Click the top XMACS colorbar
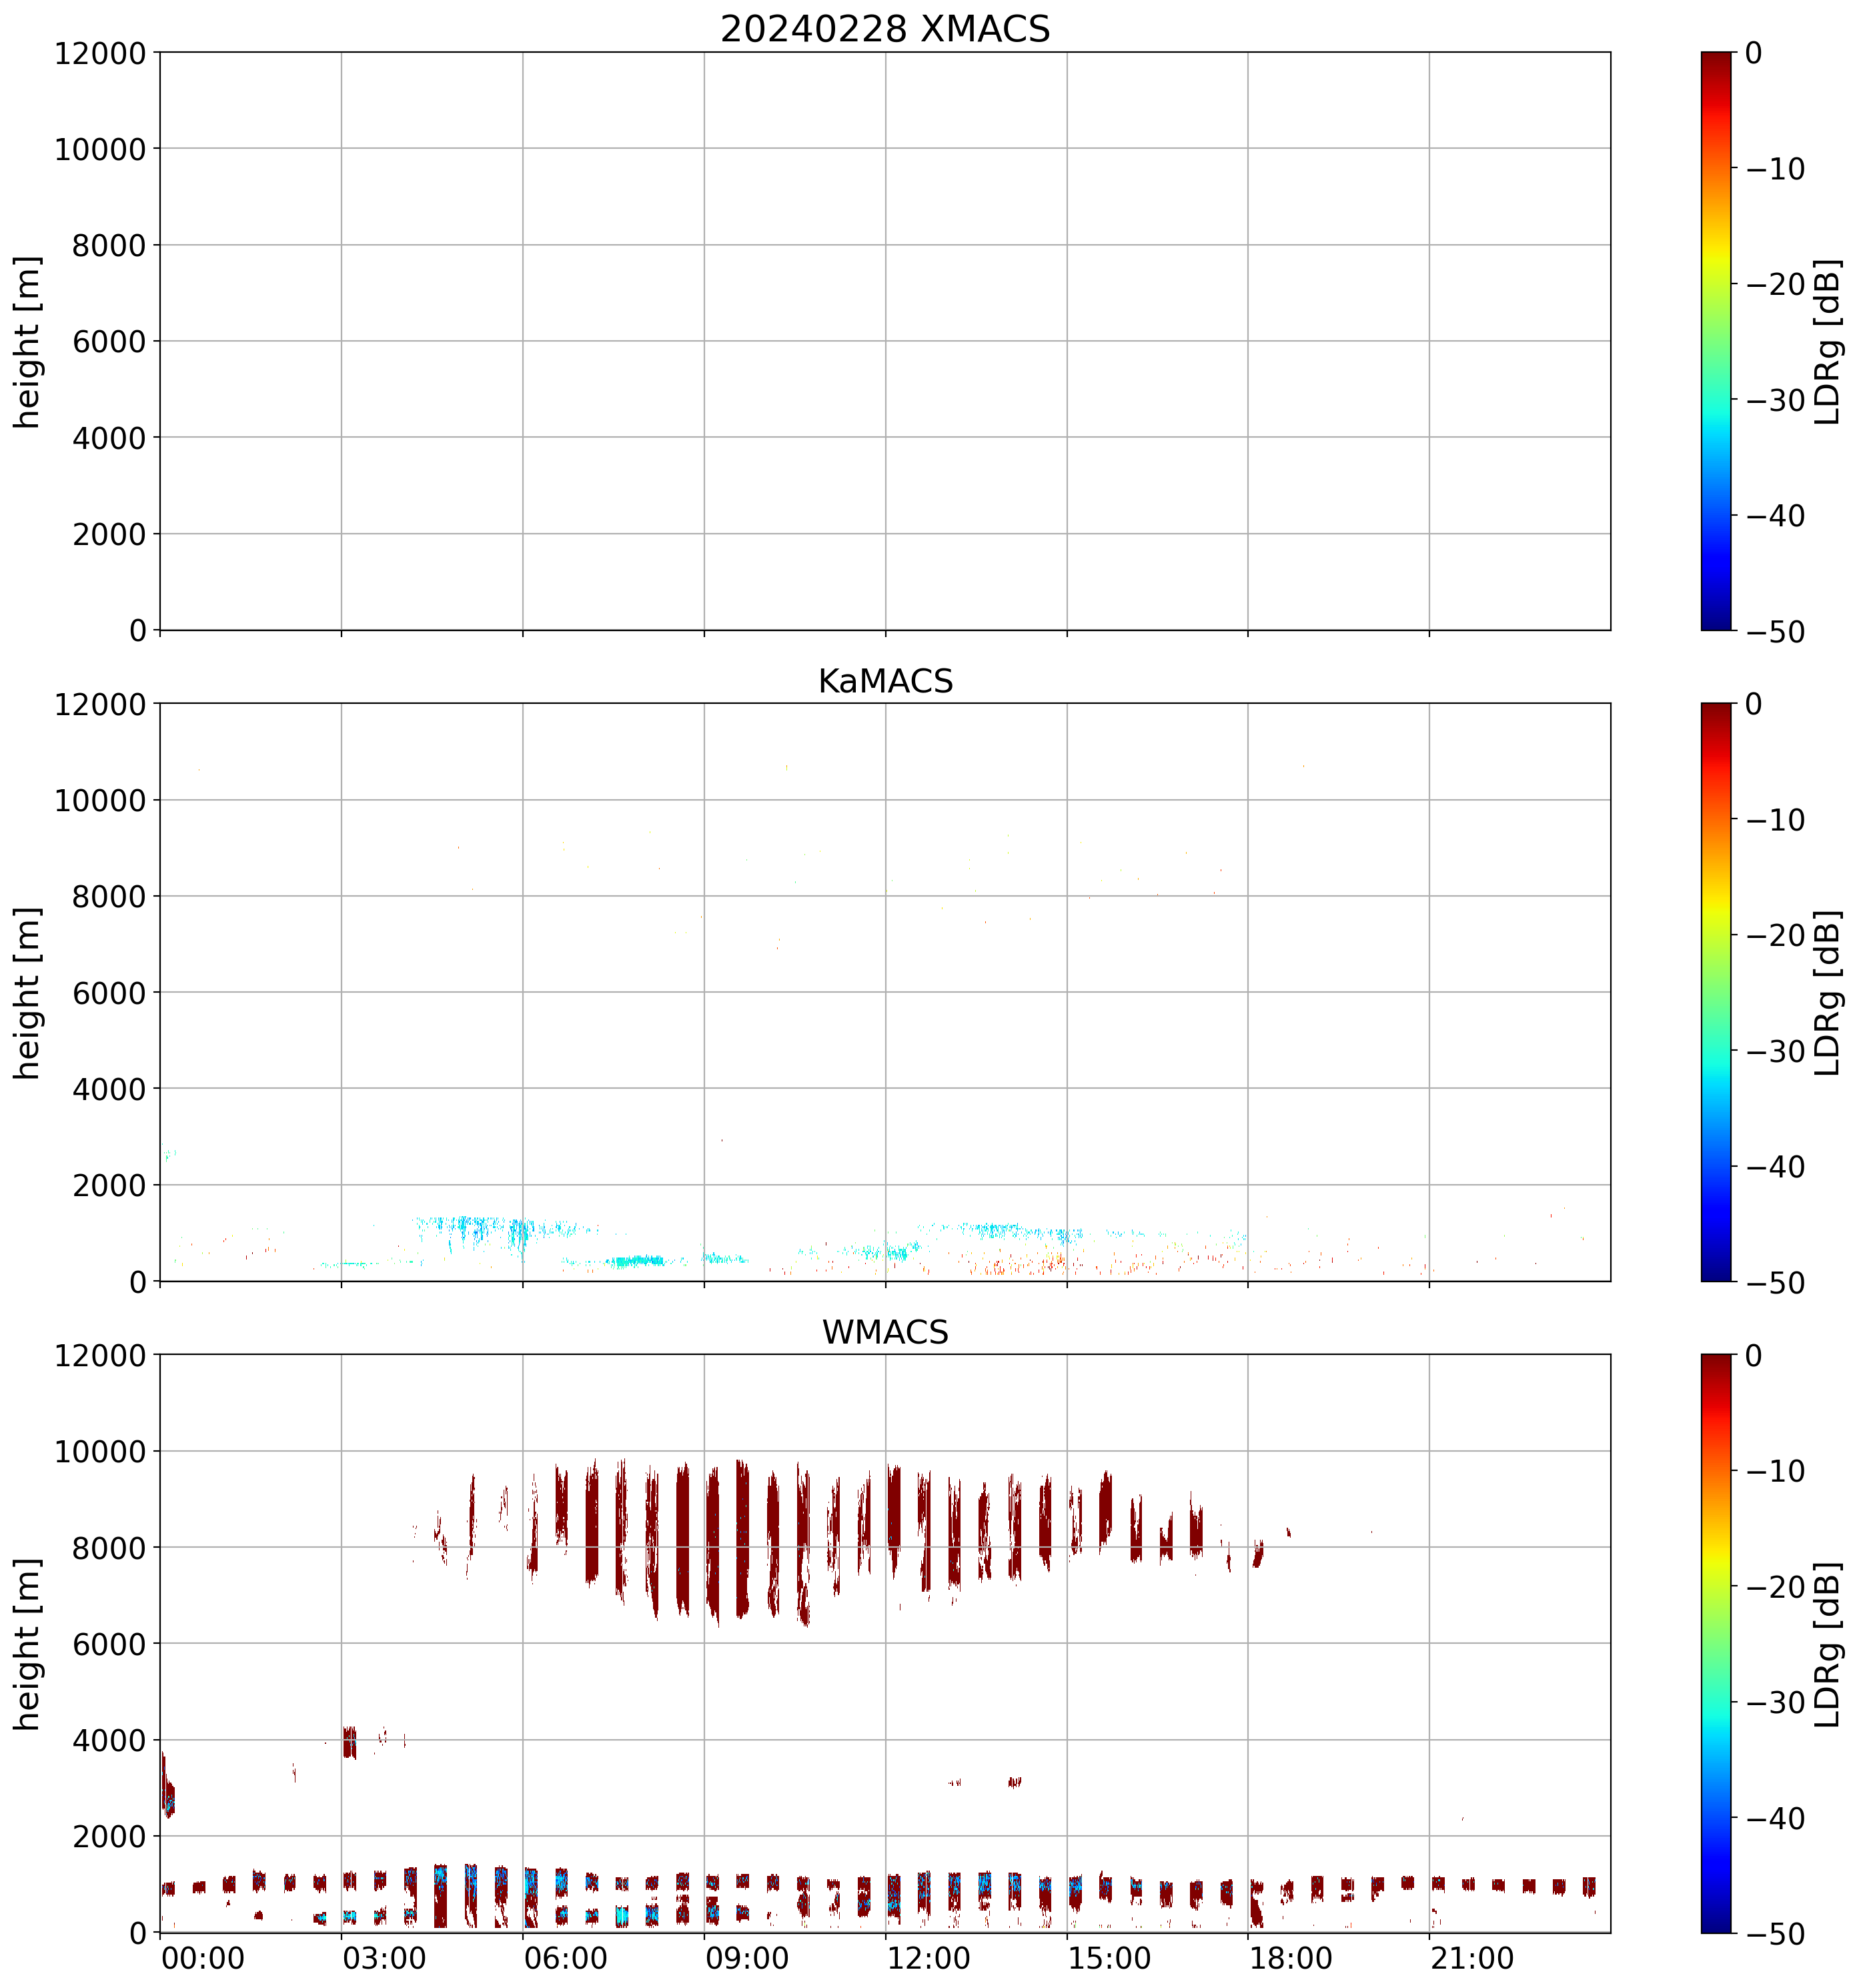The width and height of the screenshot is (1859, 1988). [1715, 340]
